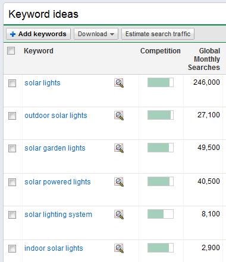Open solar powered lights keyword link
226x262 pixels.
(58, 182)
